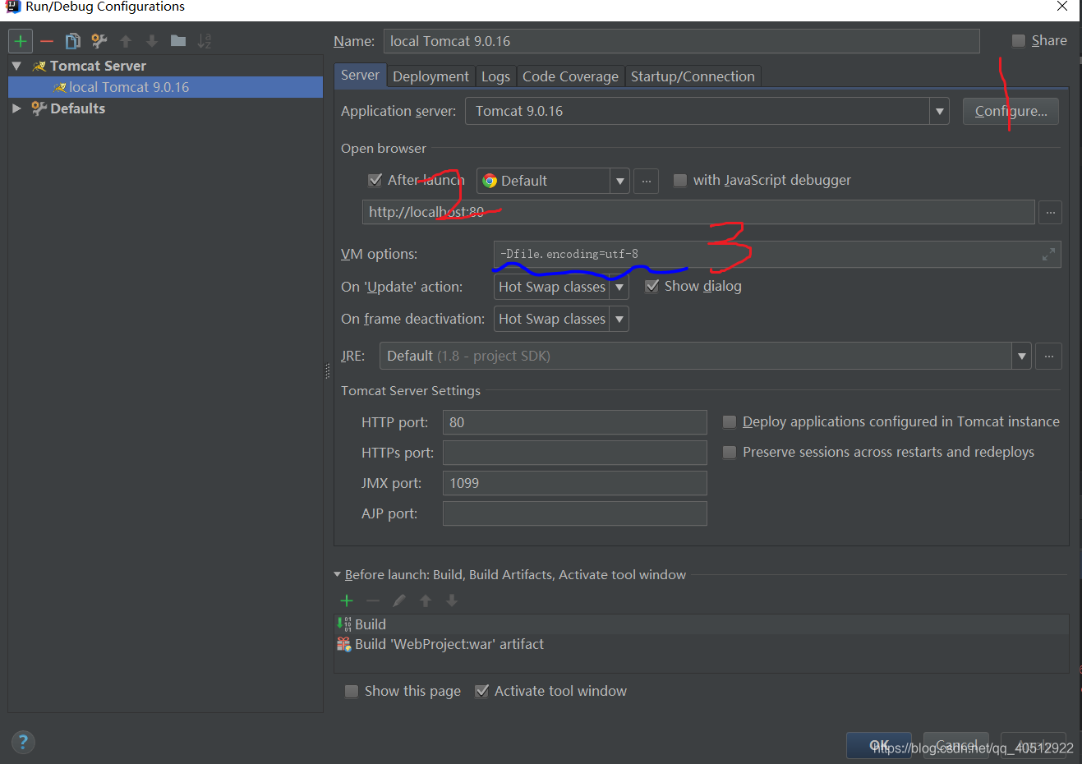Switch to the Logs tab

(495, 76)
